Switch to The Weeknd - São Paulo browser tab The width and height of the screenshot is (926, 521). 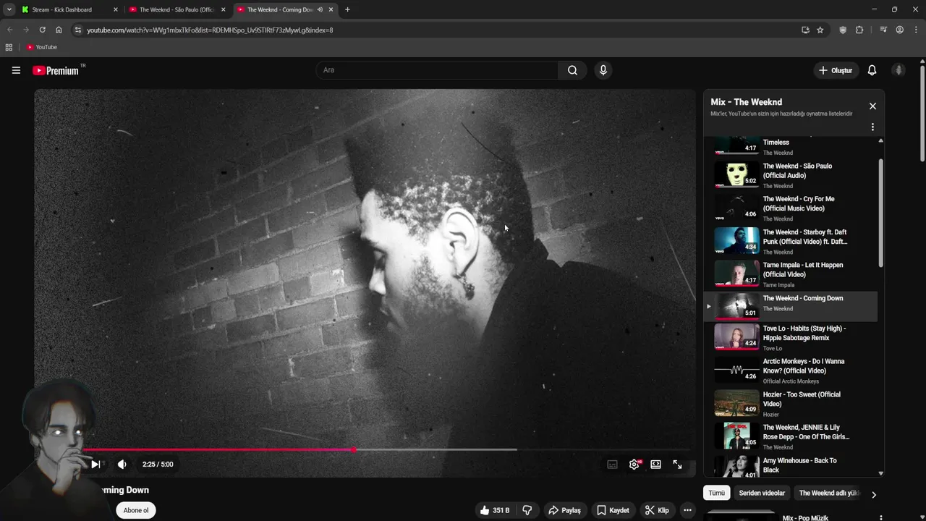click(177, 9)
